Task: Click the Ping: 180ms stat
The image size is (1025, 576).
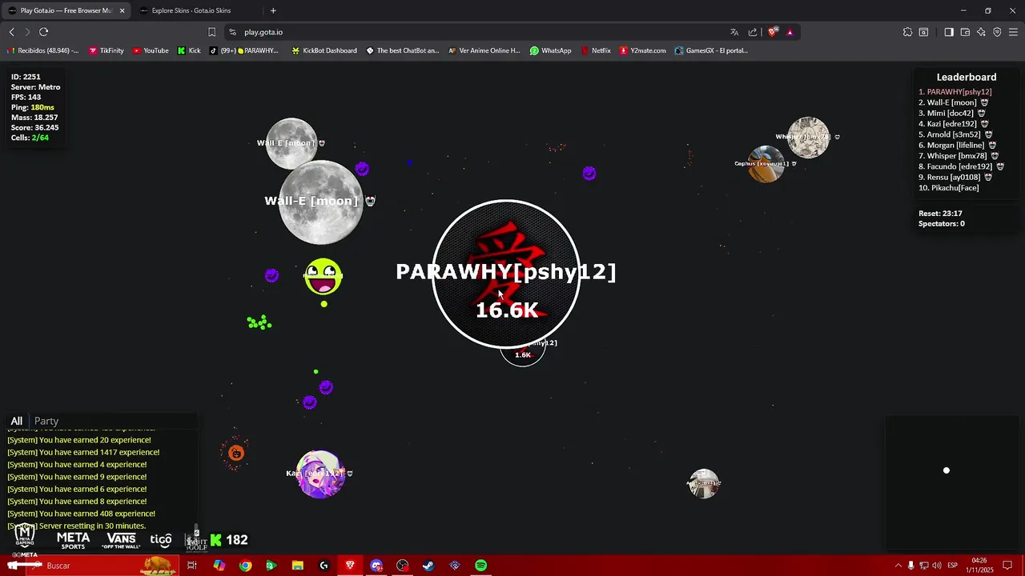Action: point(33,107)
